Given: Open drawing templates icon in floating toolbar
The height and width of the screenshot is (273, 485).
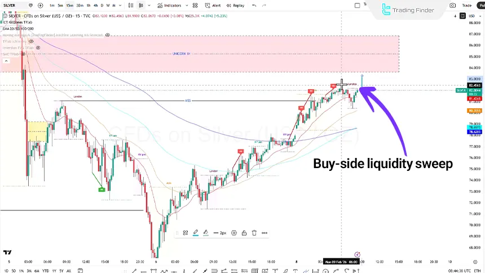Looking at the screenshot, I should coord(186,233).
